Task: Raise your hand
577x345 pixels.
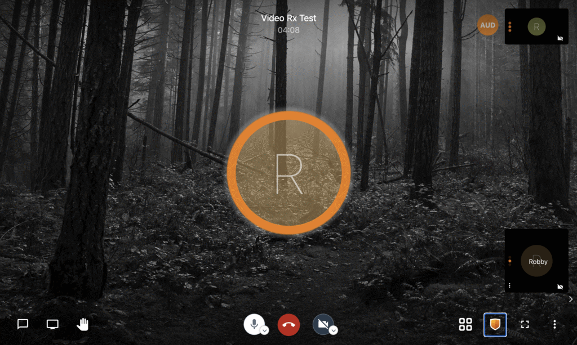Action: [x=82, y=324]
